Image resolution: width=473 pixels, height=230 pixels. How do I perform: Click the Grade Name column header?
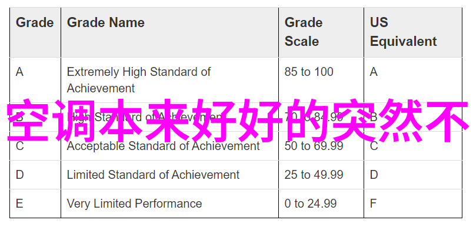click(x=169, y=32)
